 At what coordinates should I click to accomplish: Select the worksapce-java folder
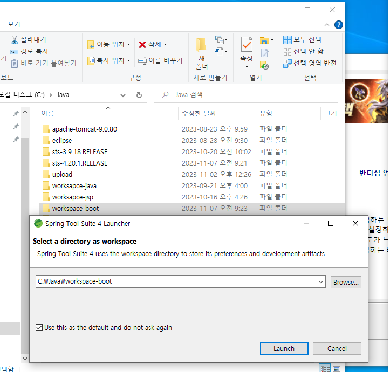pyautogui.click(x=74, y=186)
